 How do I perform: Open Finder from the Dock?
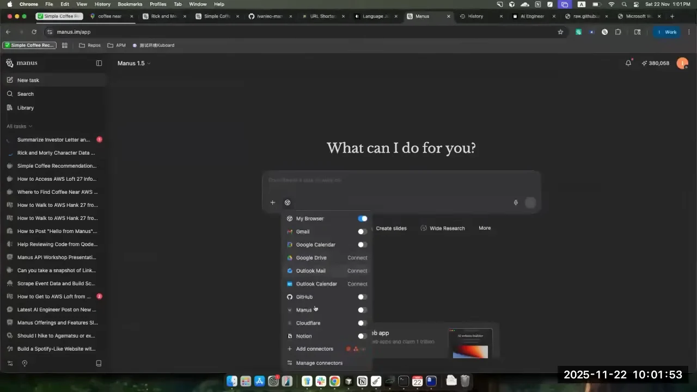tap(232, 381)
